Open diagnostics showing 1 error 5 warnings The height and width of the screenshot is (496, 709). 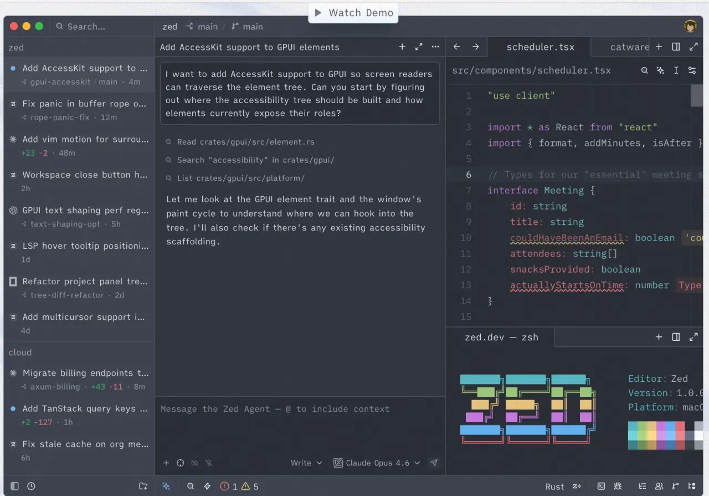[x=239, y=487]
